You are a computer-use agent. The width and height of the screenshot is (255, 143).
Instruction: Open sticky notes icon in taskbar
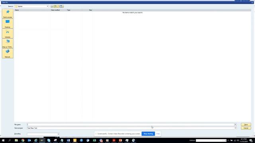pyautogui.click(x=75, y=140)
